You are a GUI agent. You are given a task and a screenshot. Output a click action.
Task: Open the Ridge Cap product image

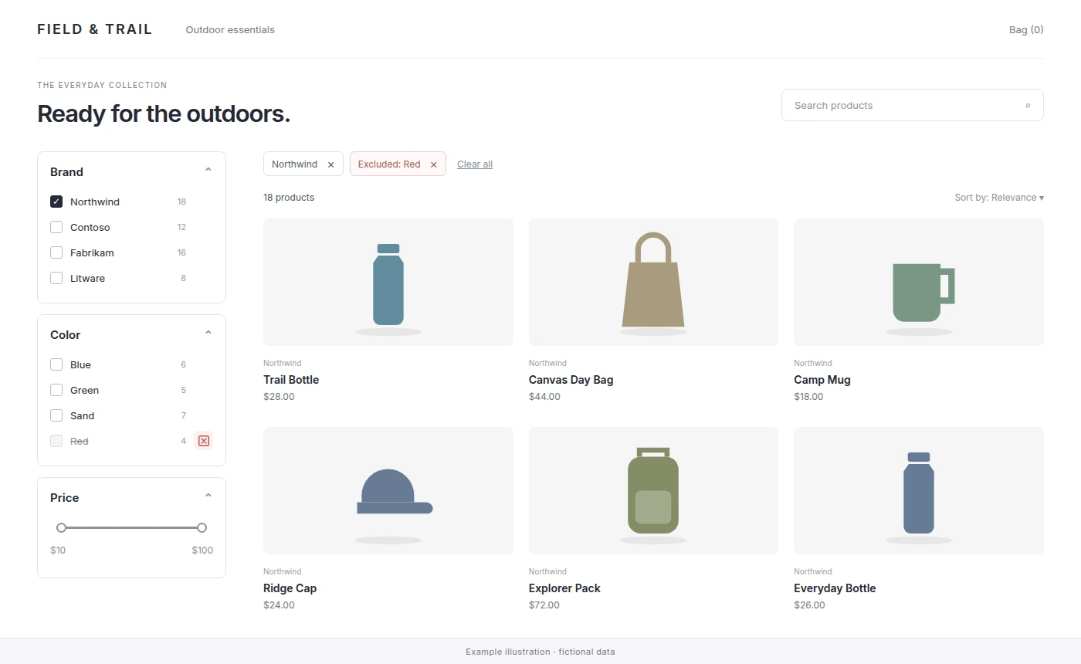[x=388, y=490]
